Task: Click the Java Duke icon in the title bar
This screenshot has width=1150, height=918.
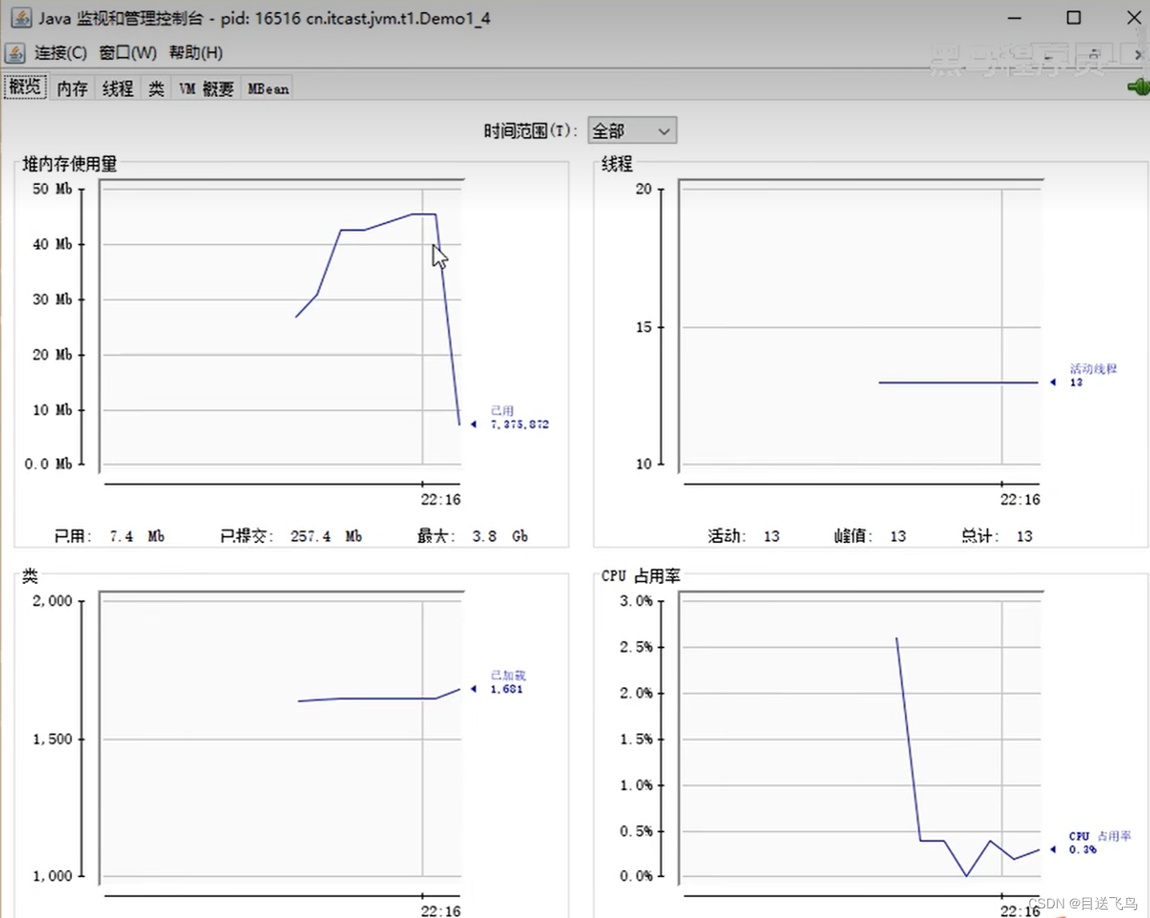Action: [x=21, y=17]
